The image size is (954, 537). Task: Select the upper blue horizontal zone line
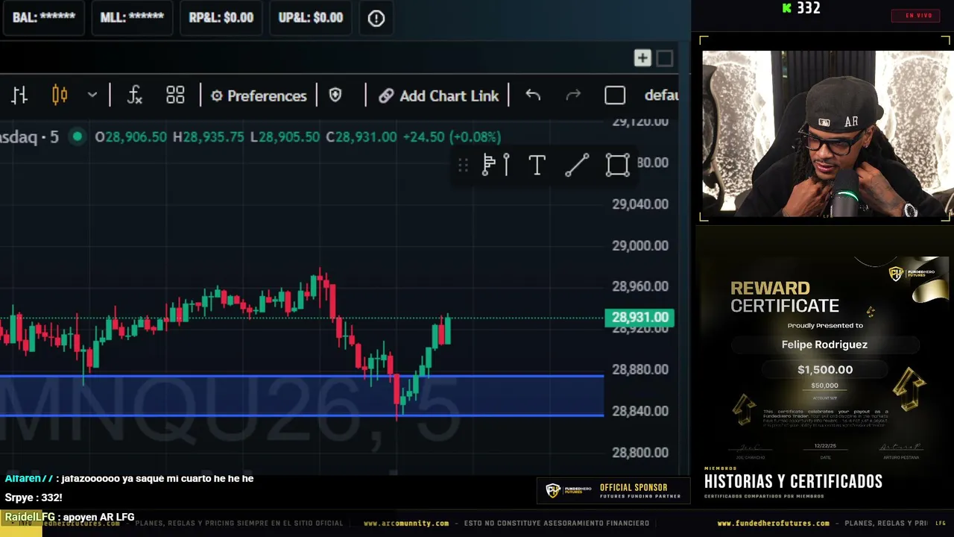pos(302,377)
